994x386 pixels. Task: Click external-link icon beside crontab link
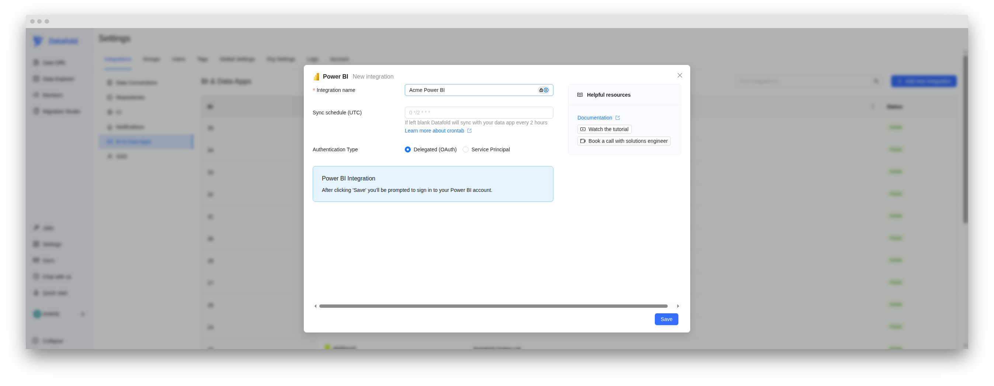pos(469,131)
